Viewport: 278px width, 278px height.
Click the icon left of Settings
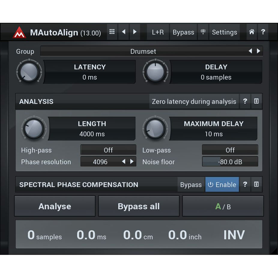(203, 32)
